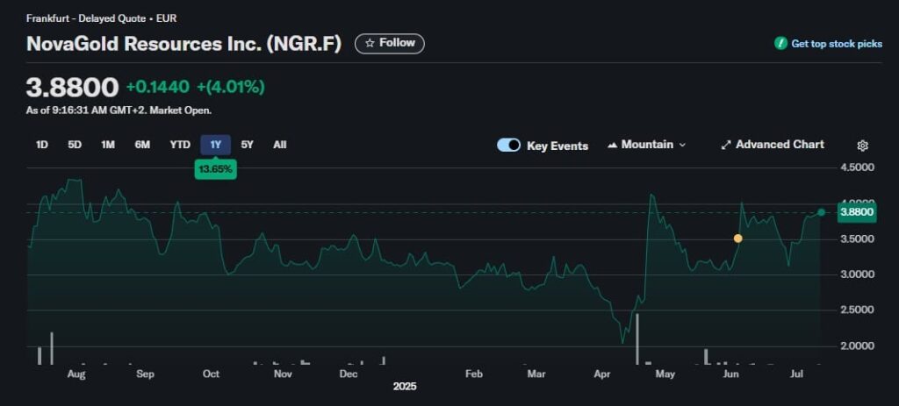Viewport: 899px width, 406px height.
Task: Click the Aug month label
Action: point(76,374)
